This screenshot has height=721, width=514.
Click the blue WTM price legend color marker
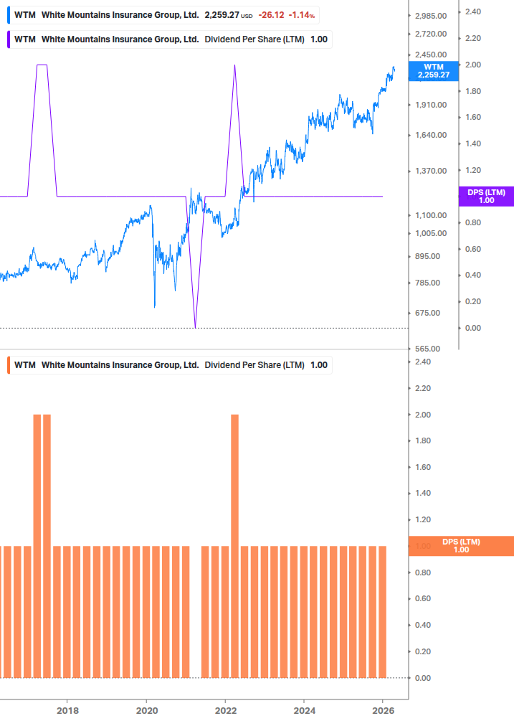tap(9, 15)
